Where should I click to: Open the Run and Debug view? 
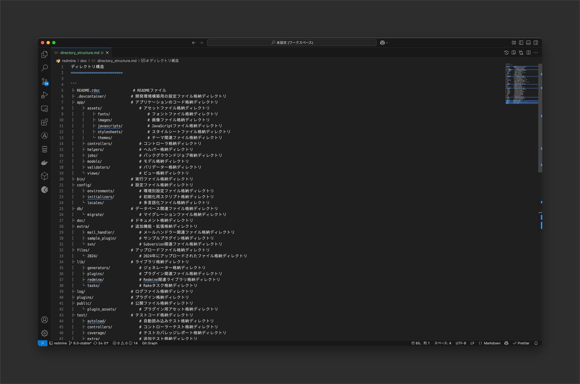click(x=44, y=95)
